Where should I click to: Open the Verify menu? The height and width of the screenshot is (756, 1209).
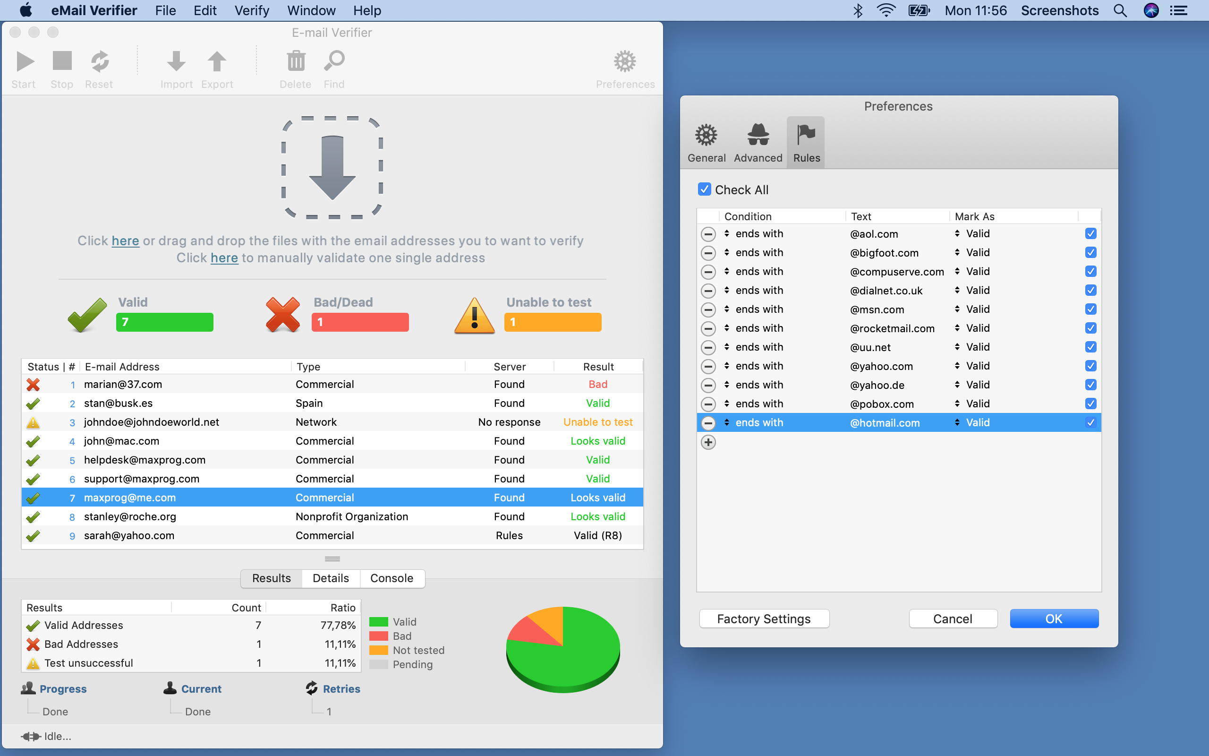[252, 10]
